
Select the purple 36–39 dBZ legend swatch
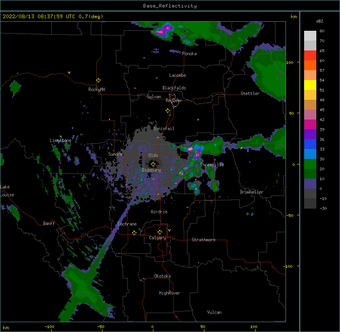[310, 134]
